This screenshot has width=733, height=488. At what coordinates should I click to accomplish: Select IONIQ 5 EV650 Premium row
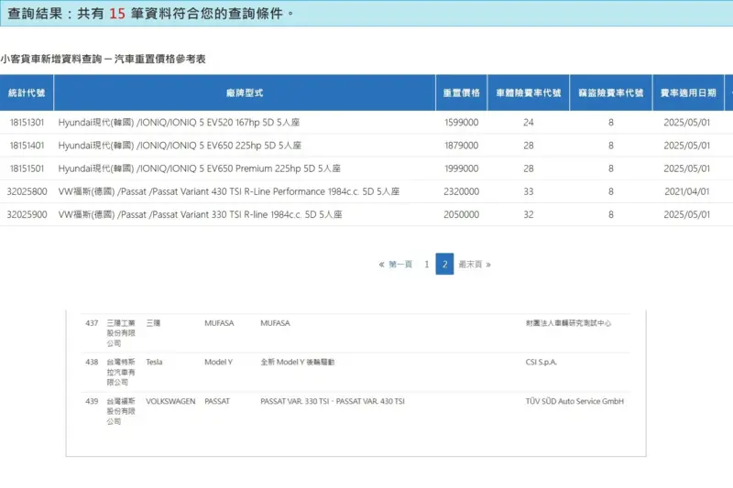pyautogui.click(x=199, y=168)
